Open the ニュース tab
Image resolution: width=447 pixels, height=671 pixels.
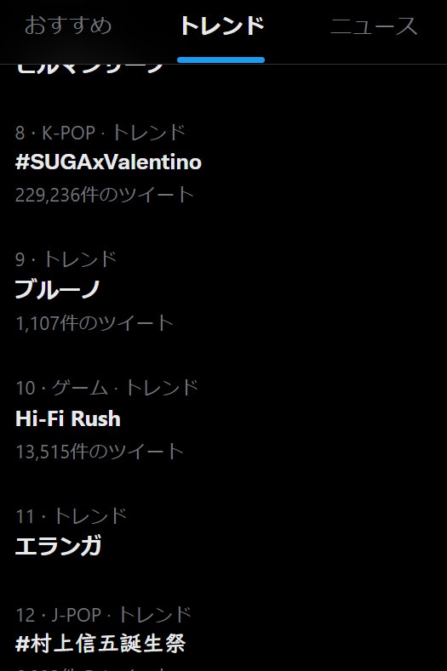(x=373, y=26)
